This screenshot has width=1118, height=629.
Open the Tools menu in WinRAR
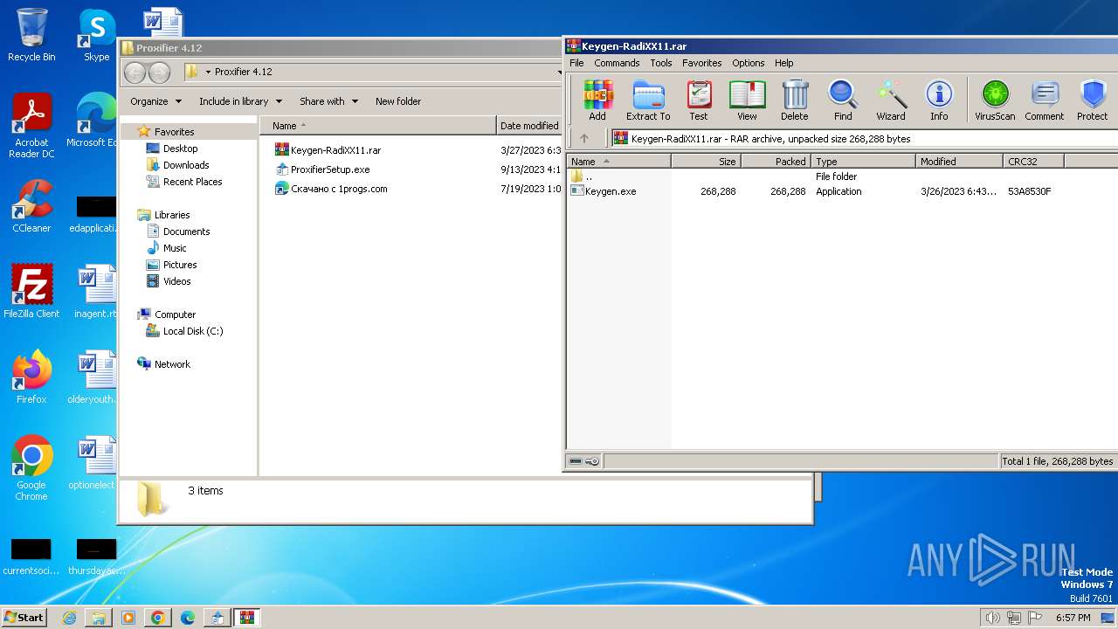click(x=661, y=63)
